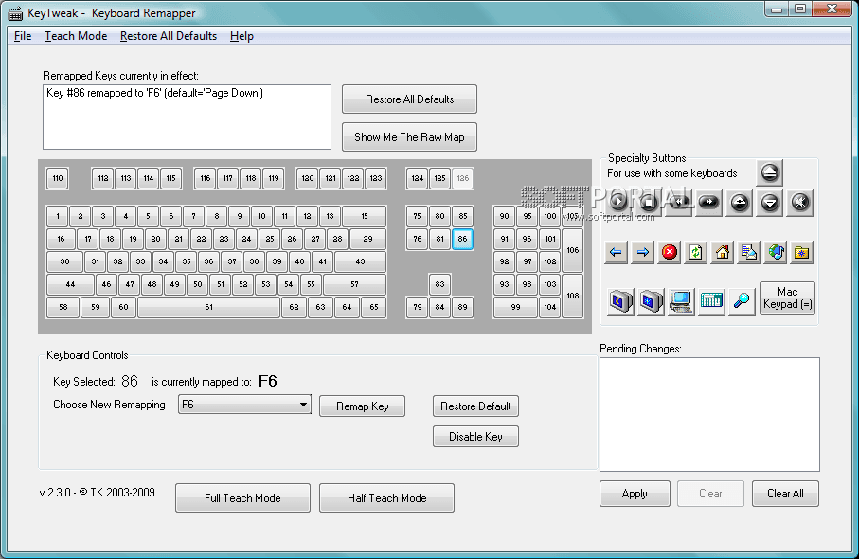Click the Remap Key button

pyautogui.click(x=362, y=406)
